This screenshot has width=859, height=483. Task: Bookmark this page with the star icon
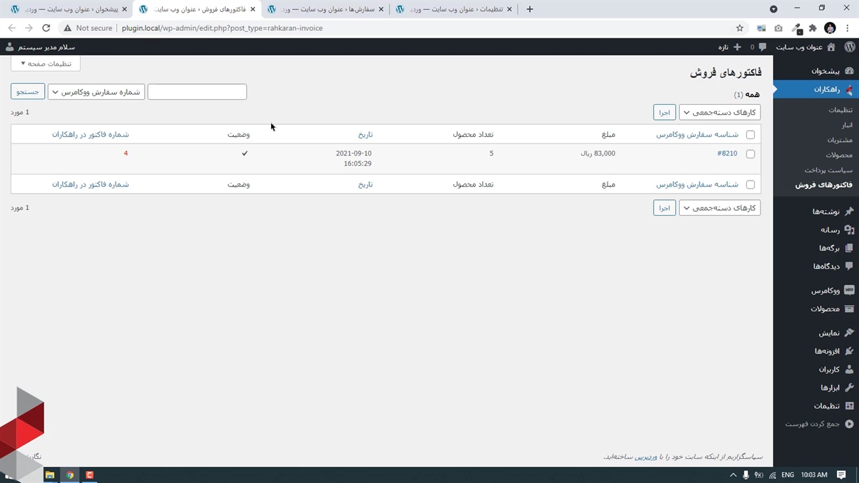click(740, 28)
